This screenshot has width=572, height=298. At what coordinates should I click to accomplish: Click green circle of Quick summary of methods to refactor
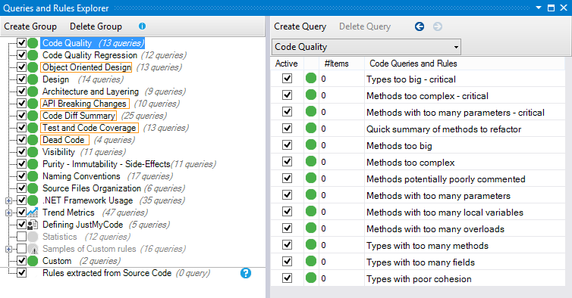pyautogui.click(x=311, y=128)
